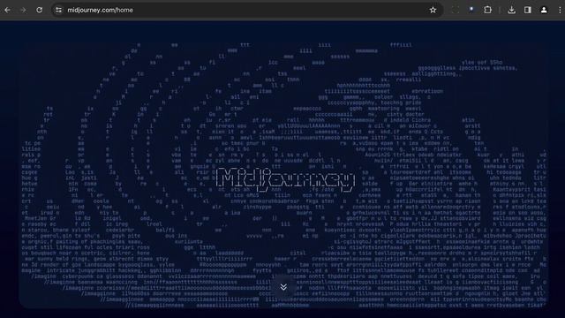Click the Midjourney ASCII logo
This screenshot has width=565, height=318.
pos(285,179)
